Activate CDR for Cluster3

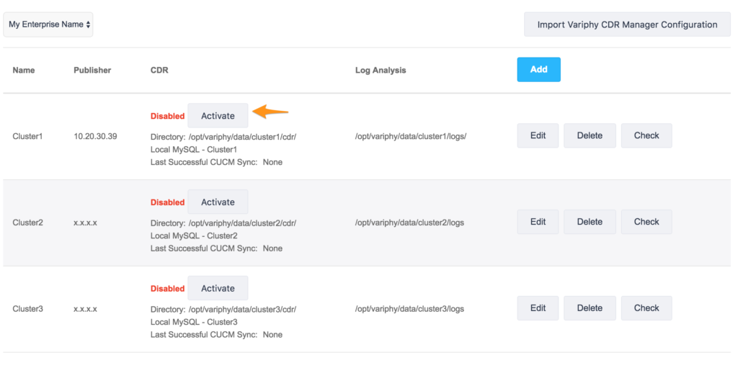coord(218,288)
